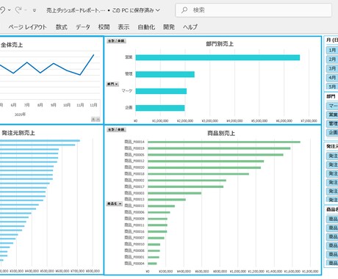Toggle the マー item in 部門 slicer
This screenshot has width=338, height=279.
pyautogui.click(x=332, y=106)
